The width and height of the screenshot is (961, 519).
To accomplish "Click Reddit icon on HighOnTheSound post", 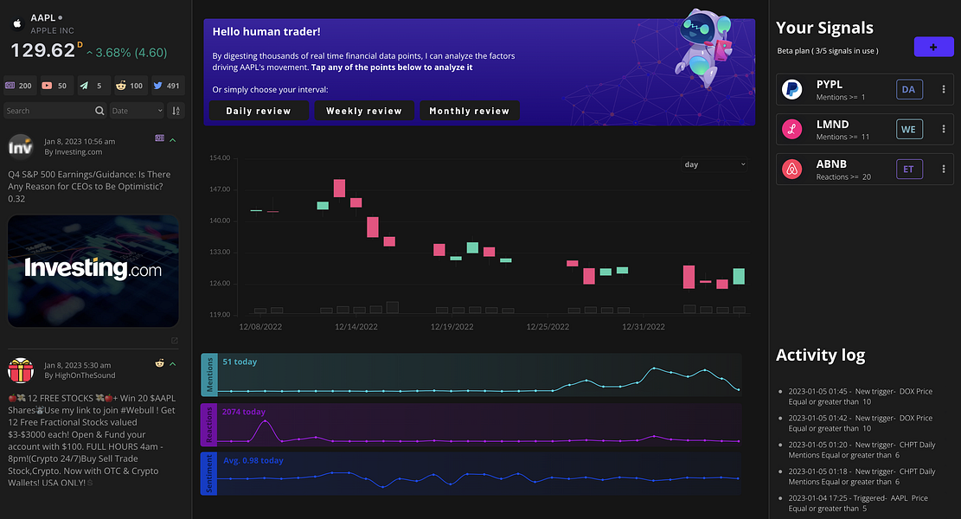I will pyautogui.click(x=159, y=363).
